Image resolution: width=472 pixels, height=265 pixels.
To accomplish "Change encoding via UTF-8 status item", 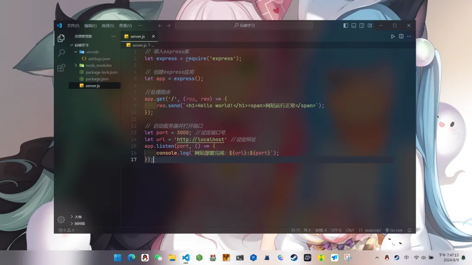I will click(336, 230).
